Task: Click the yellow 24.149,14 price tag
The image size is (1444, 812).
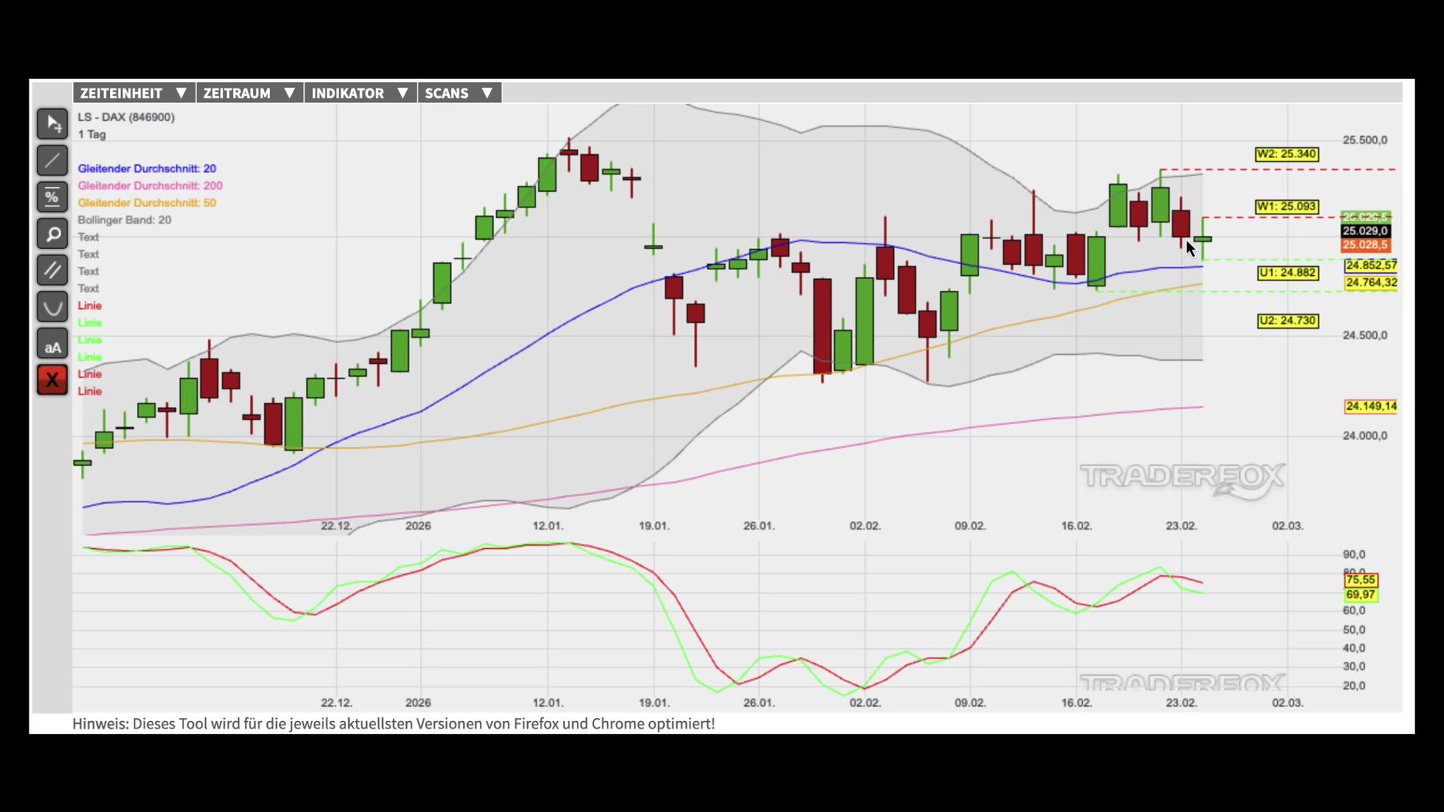Action: pos(1370,406)
